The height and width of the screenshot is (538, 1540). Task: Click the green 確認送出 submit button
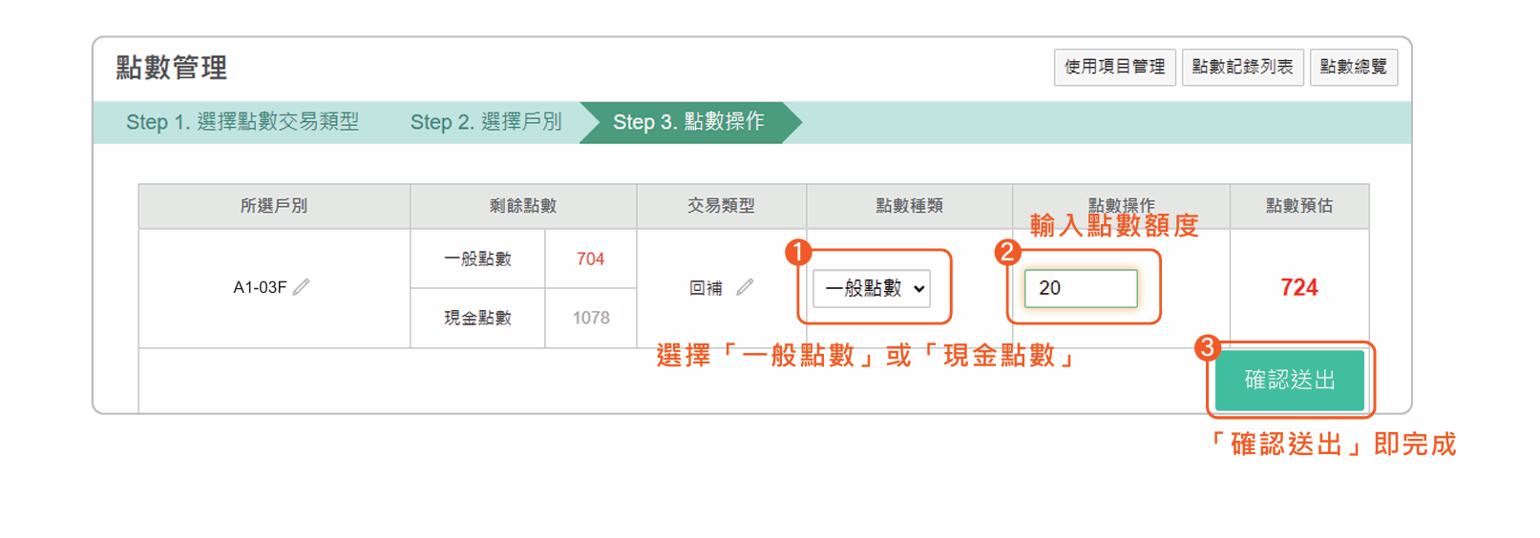click(1290, 380)
